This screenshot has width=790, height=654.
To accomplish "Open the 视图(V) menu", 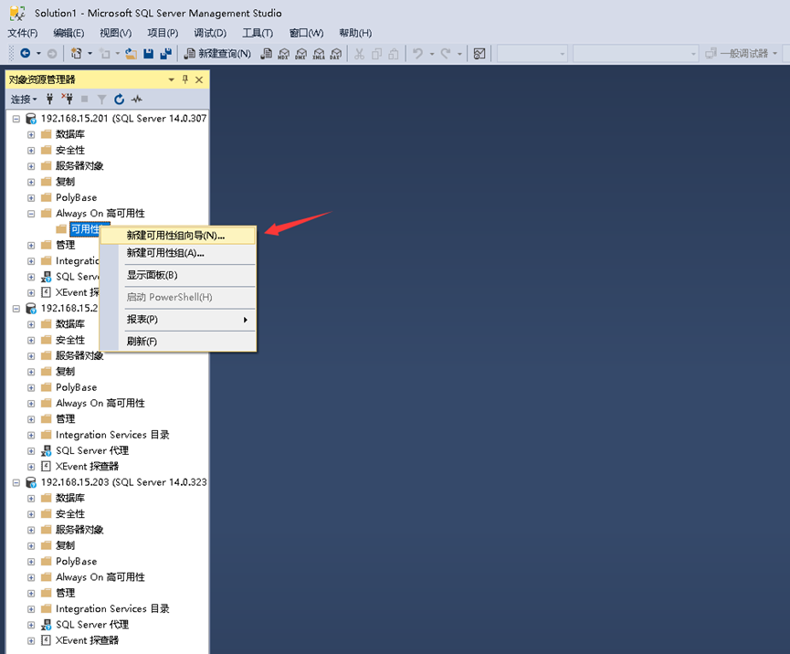I will [x=115, y=33].
